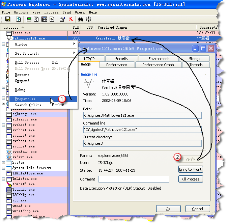This screenshot has width=227, height=223.
Task: Open the Process menu
Action: (x=51, y=12)
